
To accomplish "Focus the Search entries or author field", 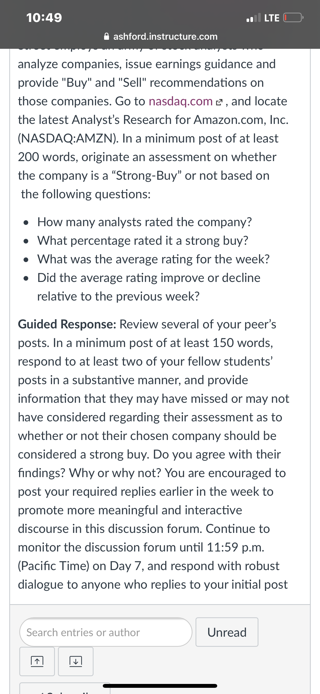I will [x=106, y=632].
